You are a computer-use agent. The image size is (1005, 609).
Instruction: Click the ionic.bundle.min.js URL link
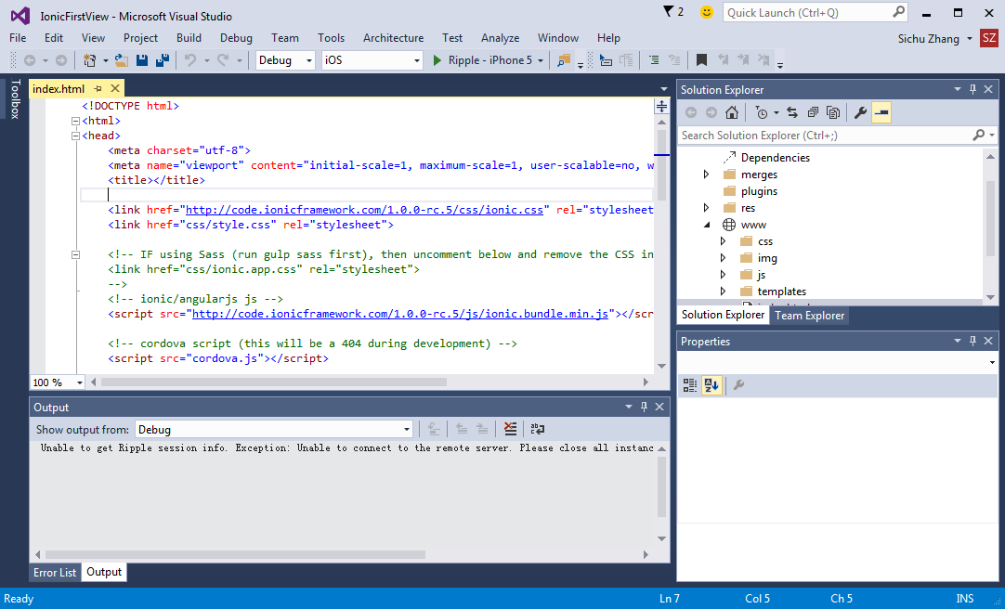(400, 314)
